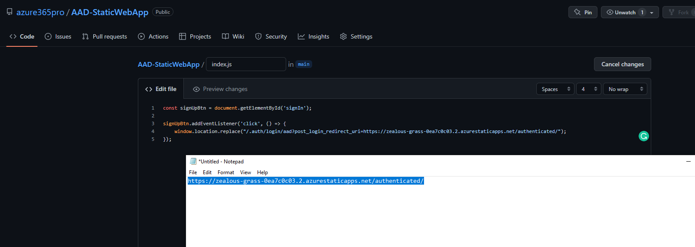Pin the repository with Pin button
The width and height of the screenshot is (695, 247).
point(583,12)
